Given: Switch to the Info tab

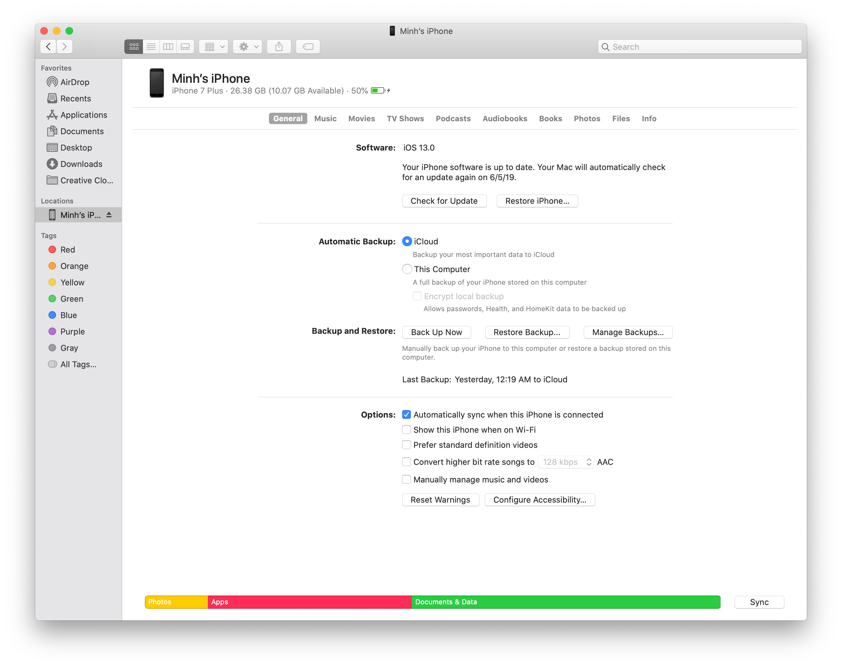Looking at the screenshot, I should point(649,119).
